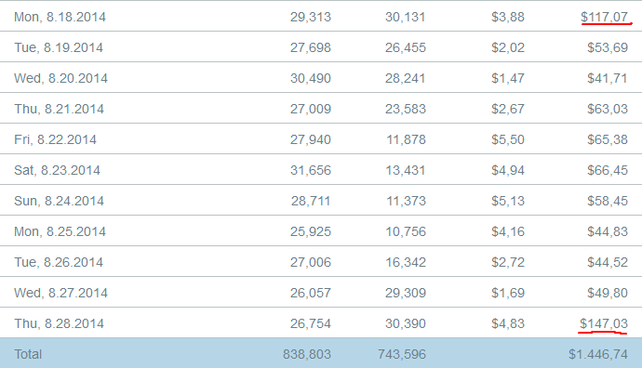
Task: Select the 25,925 value on Mon 8.25
Action: [x=311, y=231]
